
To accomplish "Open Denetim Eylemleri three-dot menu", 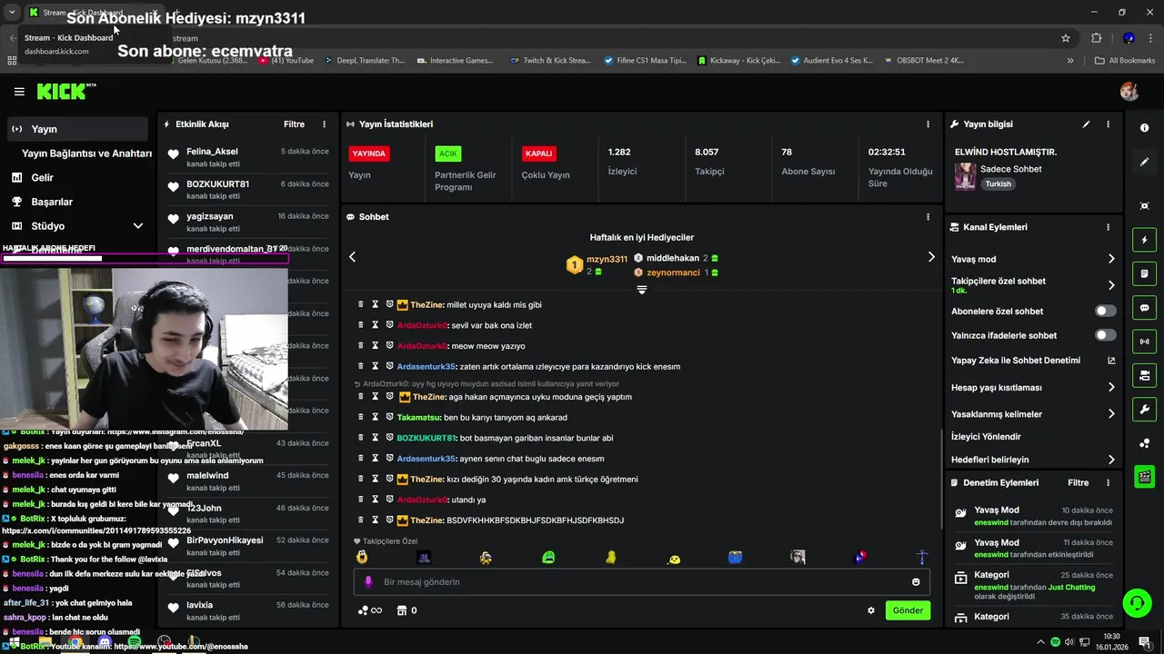I will [1108, 482].
